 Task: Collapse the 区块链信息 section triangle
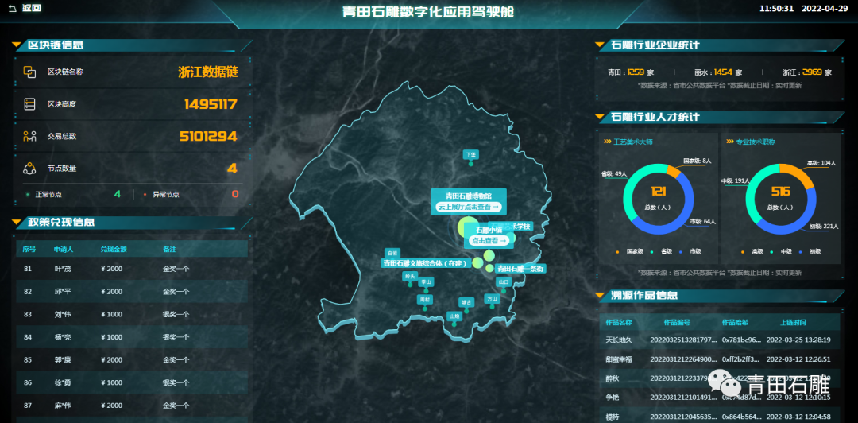point(17,45)
